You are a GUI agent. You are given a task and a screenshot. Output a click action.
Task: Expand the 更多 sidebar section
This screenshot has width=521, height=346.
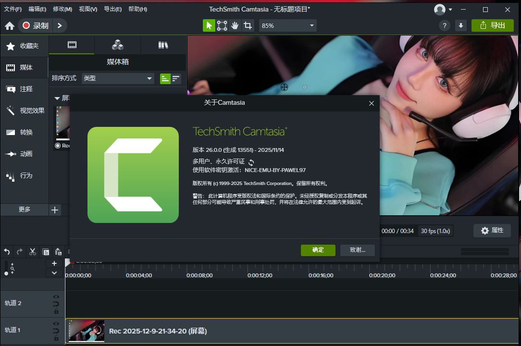pos(24,210)
